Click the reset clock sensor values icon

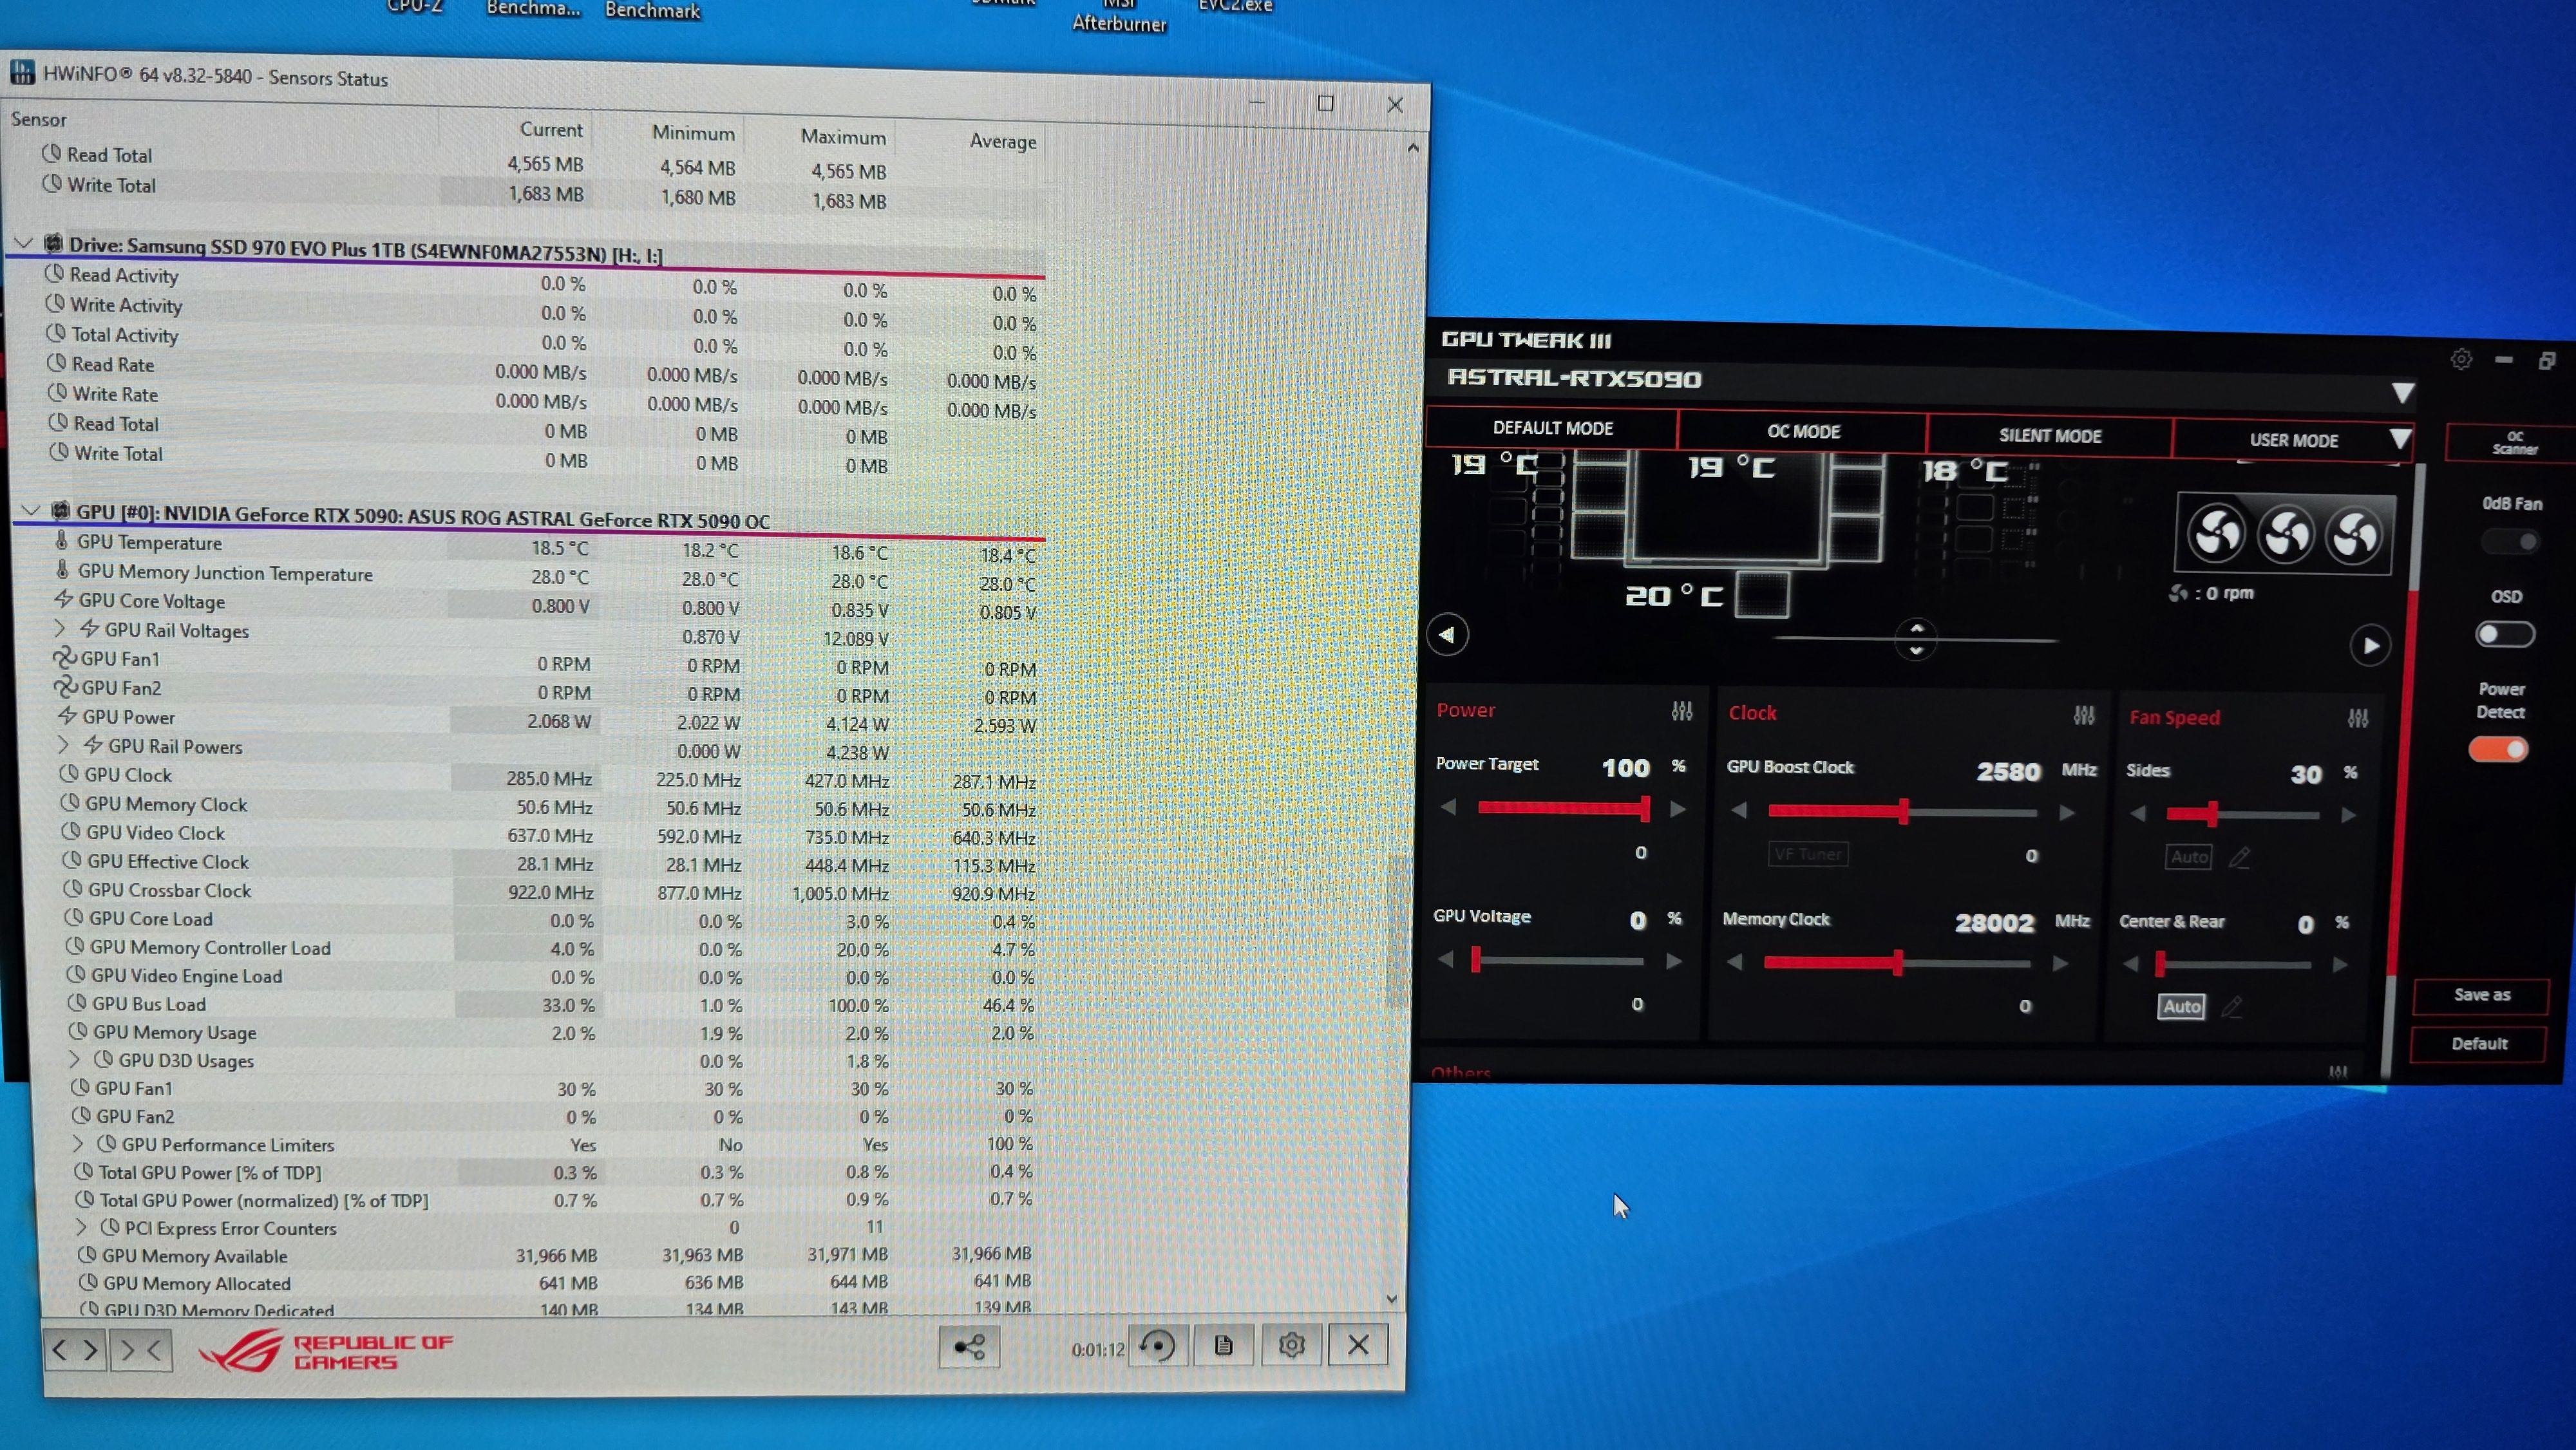1158,1346
